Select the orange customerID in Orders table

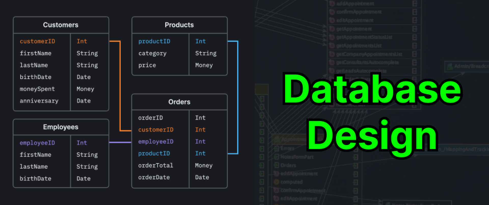pos(156,130)
